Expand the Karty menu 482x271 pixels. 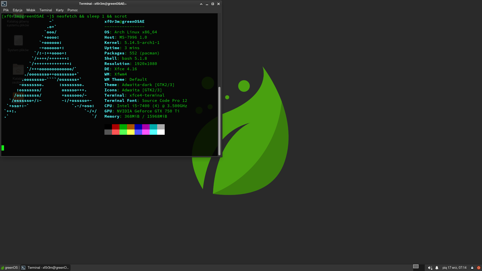(60, 10)
